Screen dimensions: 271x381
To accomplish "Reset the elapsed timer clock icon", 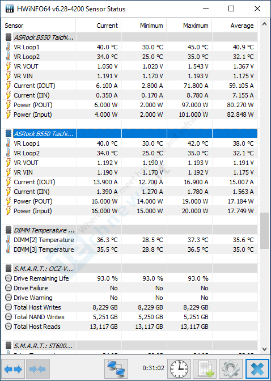I will coord(179,369).
